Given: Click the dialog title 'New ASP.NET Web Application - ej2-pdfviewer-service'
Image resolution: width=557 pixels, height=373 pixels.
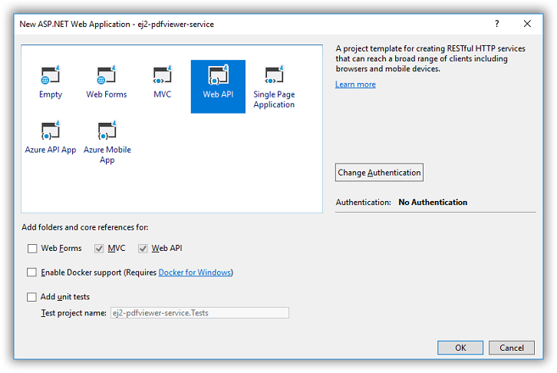Looking at the screenshot, I should pyautogui.click(x=117, y=24).
